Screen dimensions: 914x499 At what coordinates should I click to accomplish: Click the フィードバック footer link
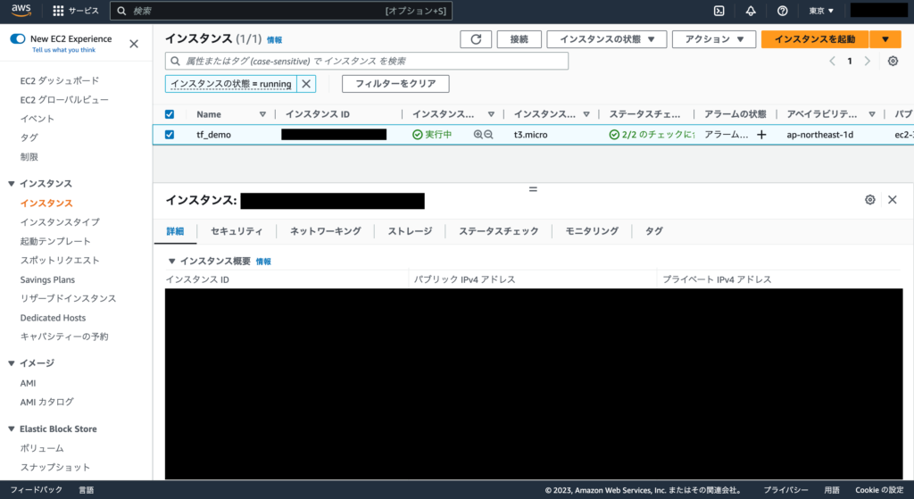pos(36,490)
